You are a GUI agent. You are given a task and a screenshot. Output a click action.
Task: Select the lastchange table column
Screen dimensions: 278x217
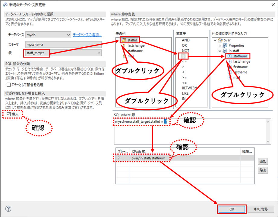(x=136, y=46)
